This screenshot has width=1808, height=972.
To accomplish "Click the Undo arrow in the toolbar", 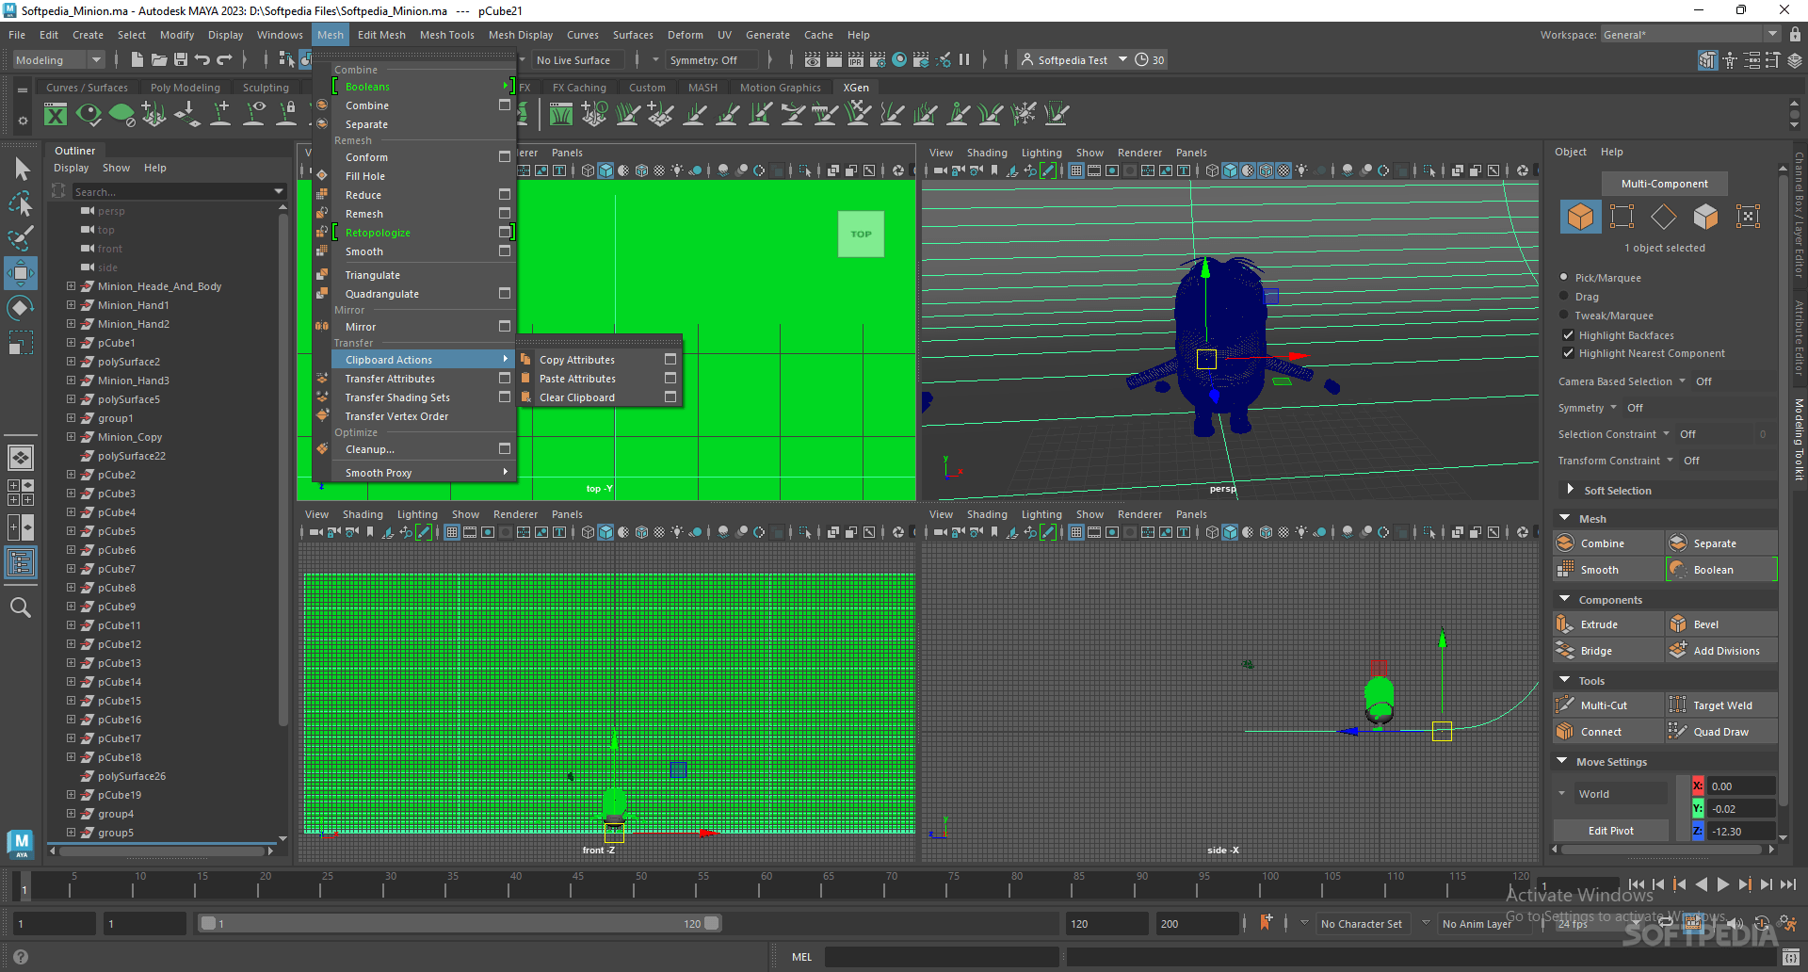I will [202, 59].
